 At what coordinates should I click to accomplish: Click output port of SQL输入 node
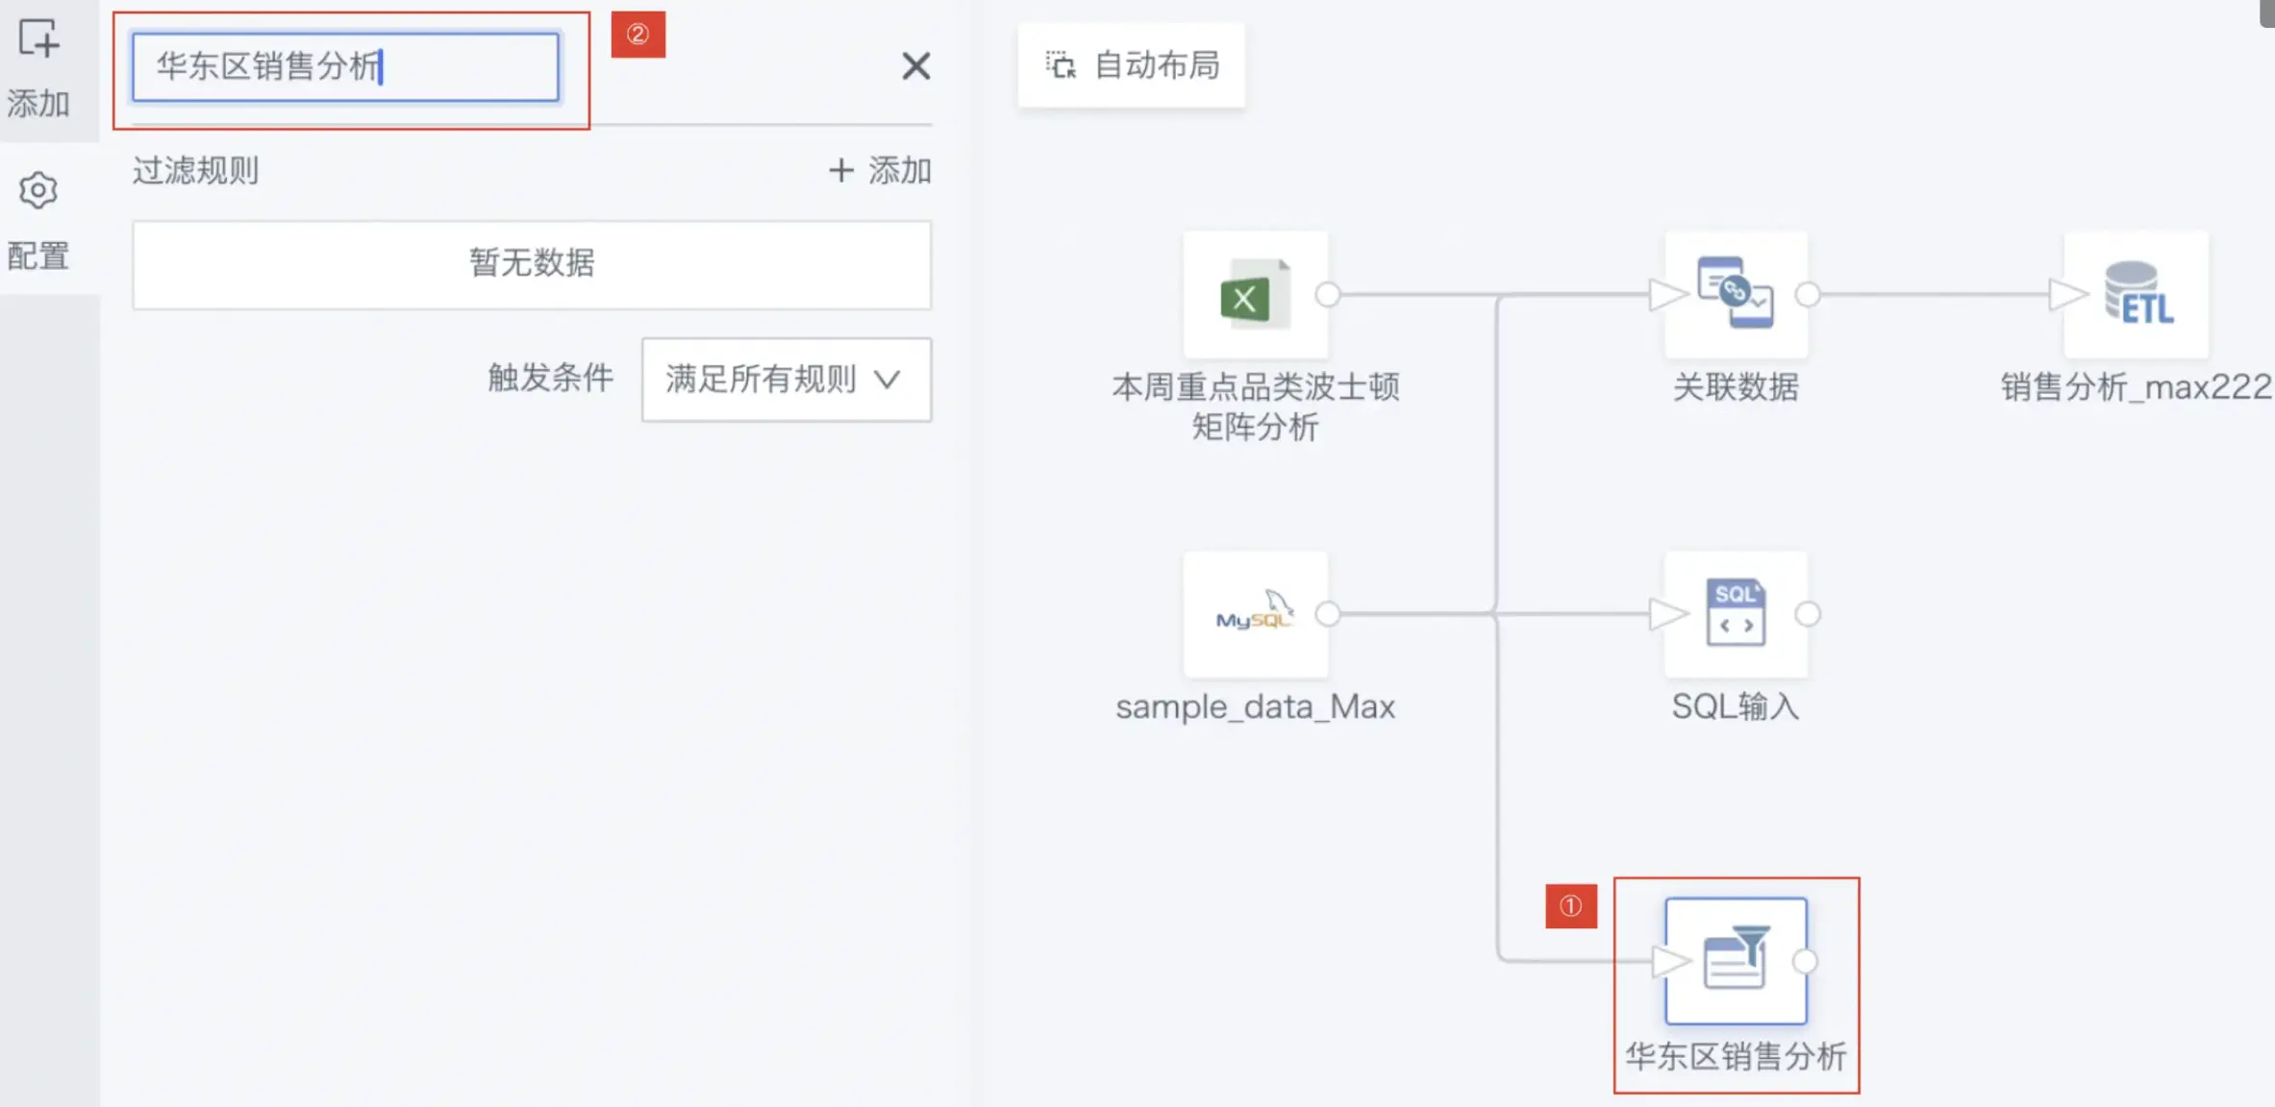(1808, 614)
